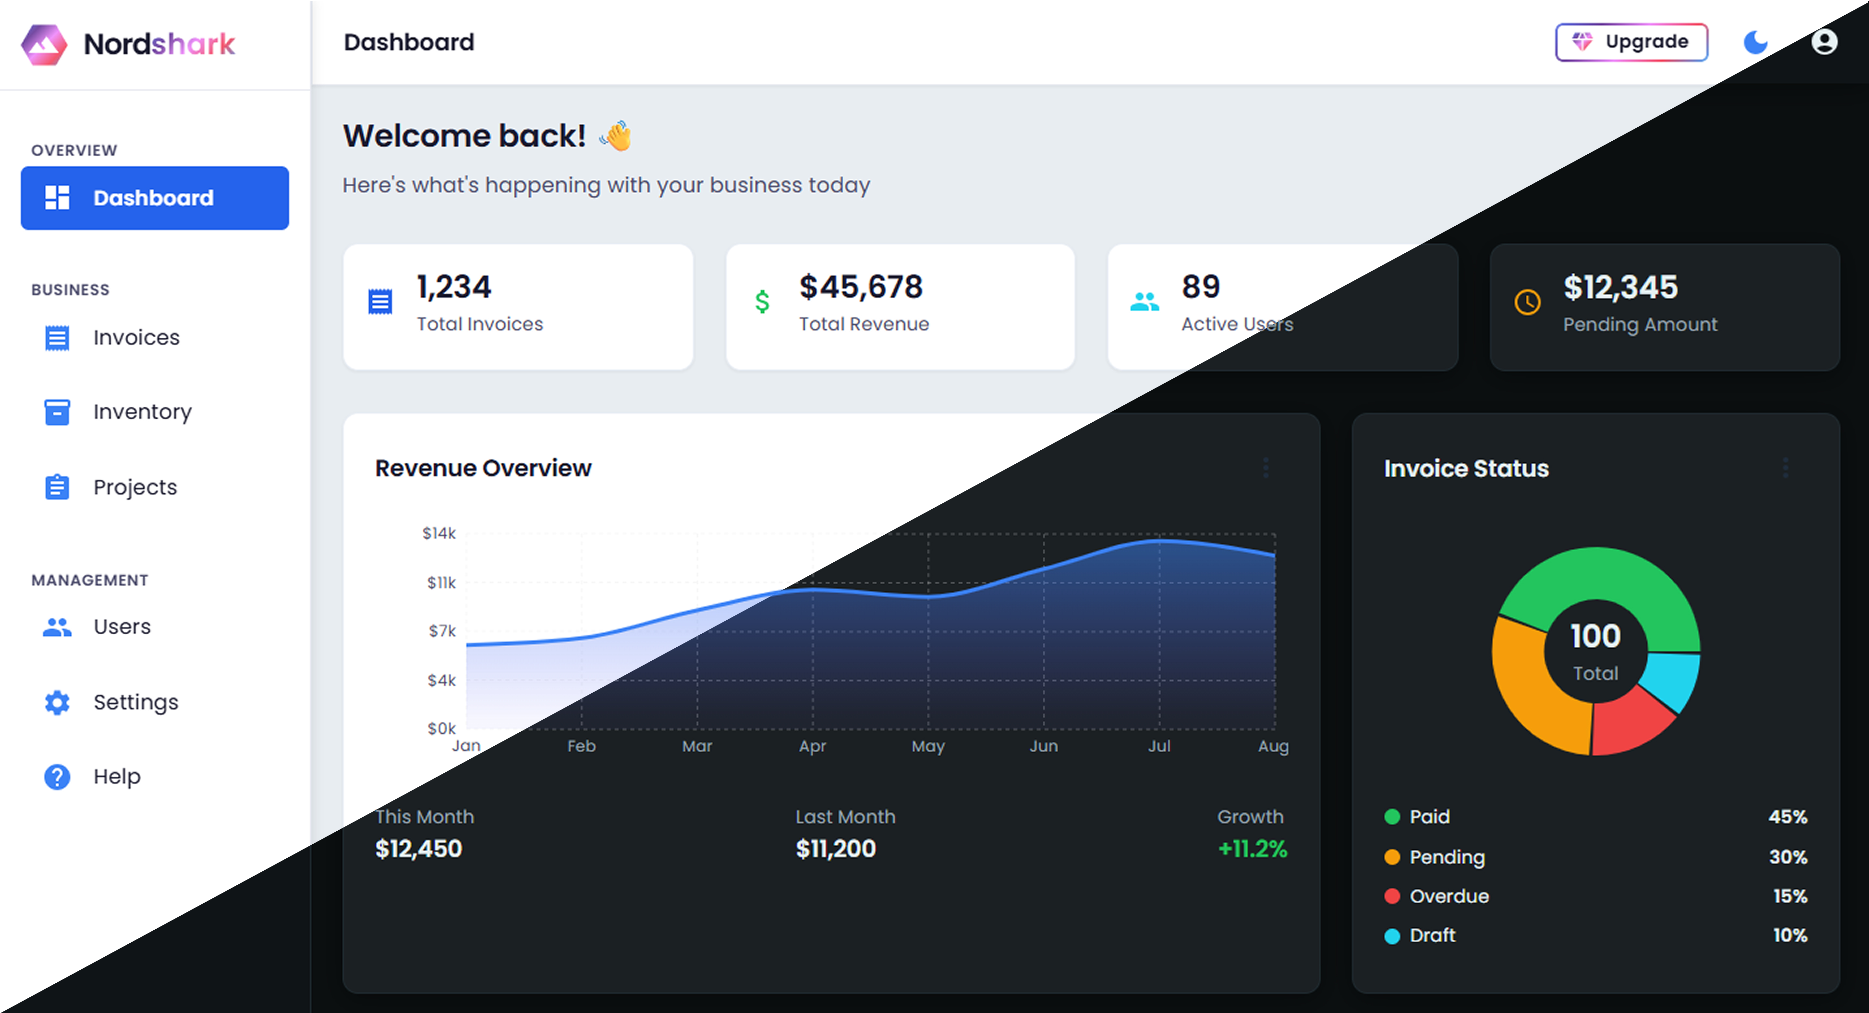Click the "Revenue Overview" card title

click(x=483, y=468)
